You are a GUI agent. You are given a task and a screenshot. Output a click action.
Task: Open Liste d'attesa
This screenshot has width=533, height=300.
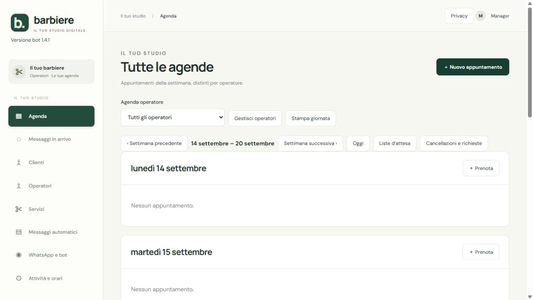395,143
